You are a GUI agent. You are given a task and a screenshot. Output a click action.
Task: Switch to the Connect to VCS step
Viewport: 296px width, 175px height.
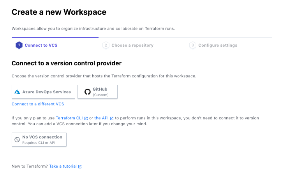click(x=41, y=45)
